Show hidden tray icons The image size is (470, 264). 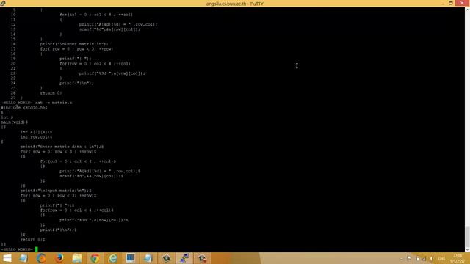pyautogui.click(x=402, y=258)
